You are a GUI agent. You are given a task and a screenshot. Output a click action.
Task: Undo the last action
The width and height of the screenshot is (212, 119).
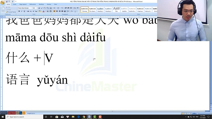coord(9,2)
